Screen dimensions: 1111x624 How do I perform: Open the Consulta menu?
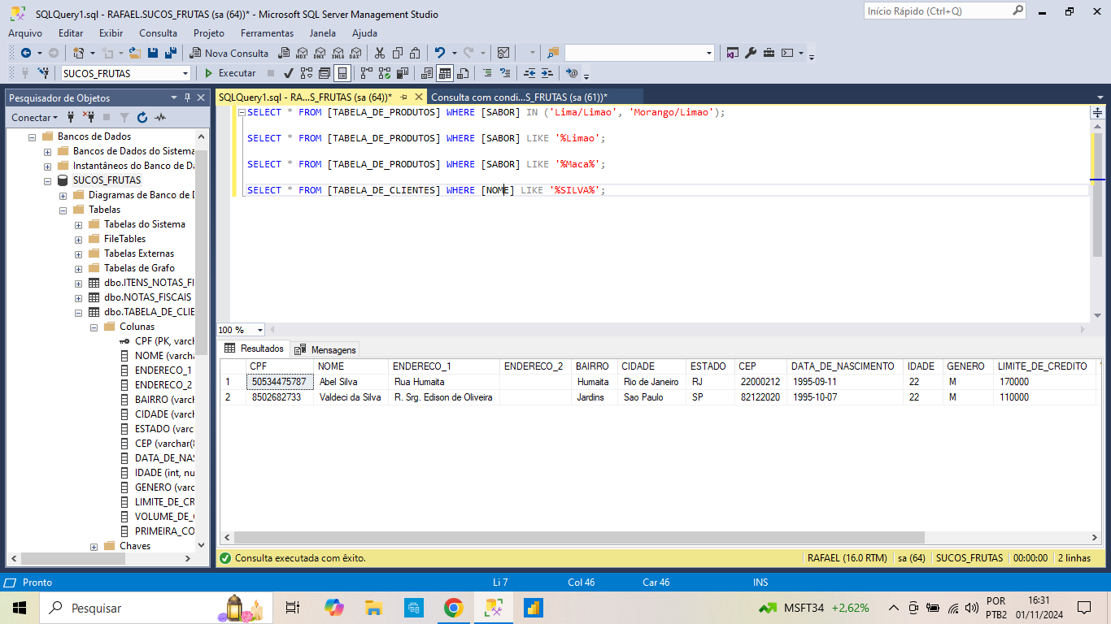(158, 33)
